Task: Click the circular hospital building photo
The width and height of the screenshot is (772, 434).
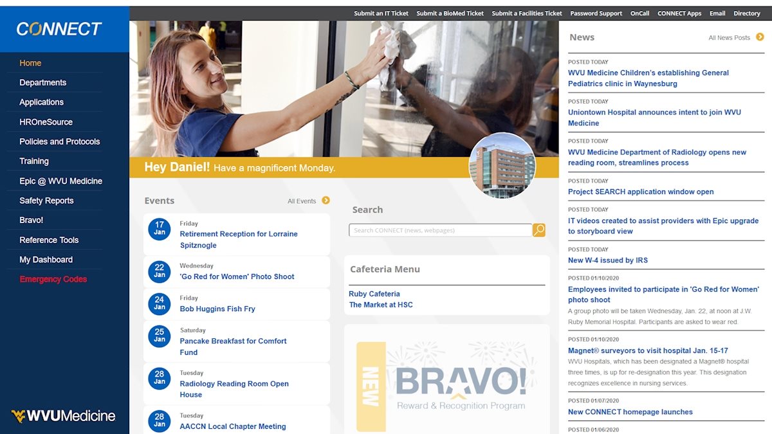Action: [502, 166]
